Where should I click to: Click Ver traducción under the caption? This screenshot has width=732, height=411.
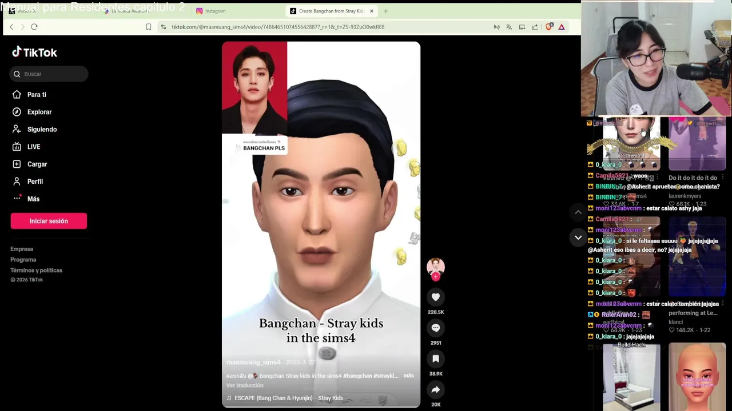[x=245, y=385]
